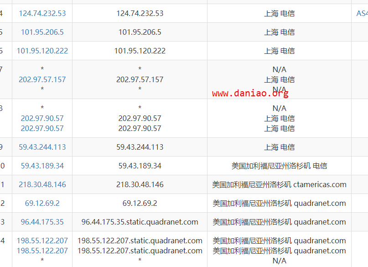This screenshot has width=368, height=267.
Task: Select the 美国加利福尼亚州洛杉矶 ctamericas.com location
Action: [279, 185]
